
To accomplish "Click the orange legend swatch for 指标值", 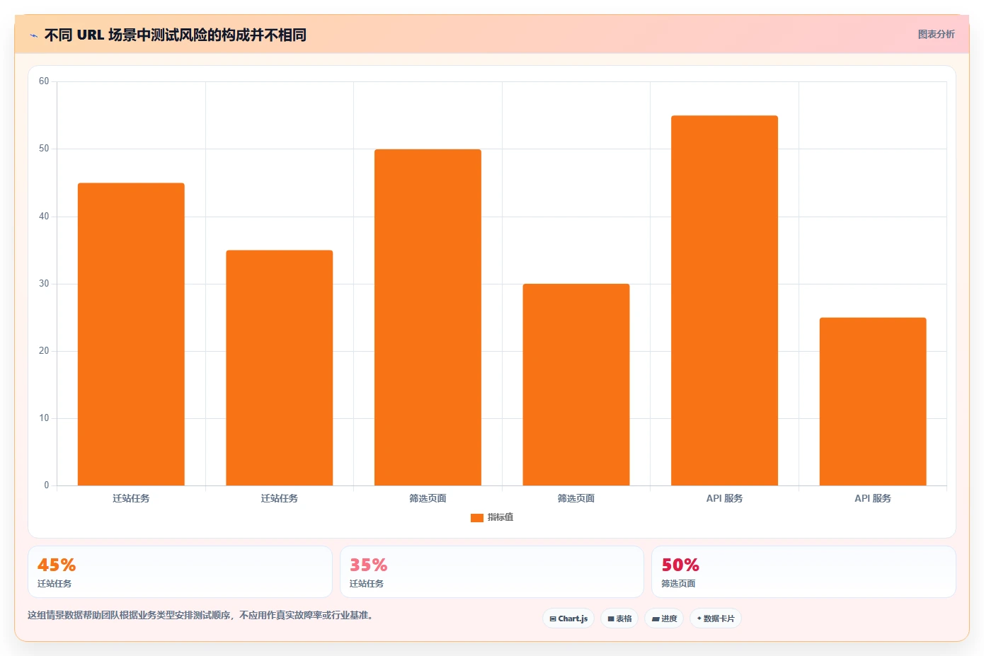I will click(x=477, y=518).
